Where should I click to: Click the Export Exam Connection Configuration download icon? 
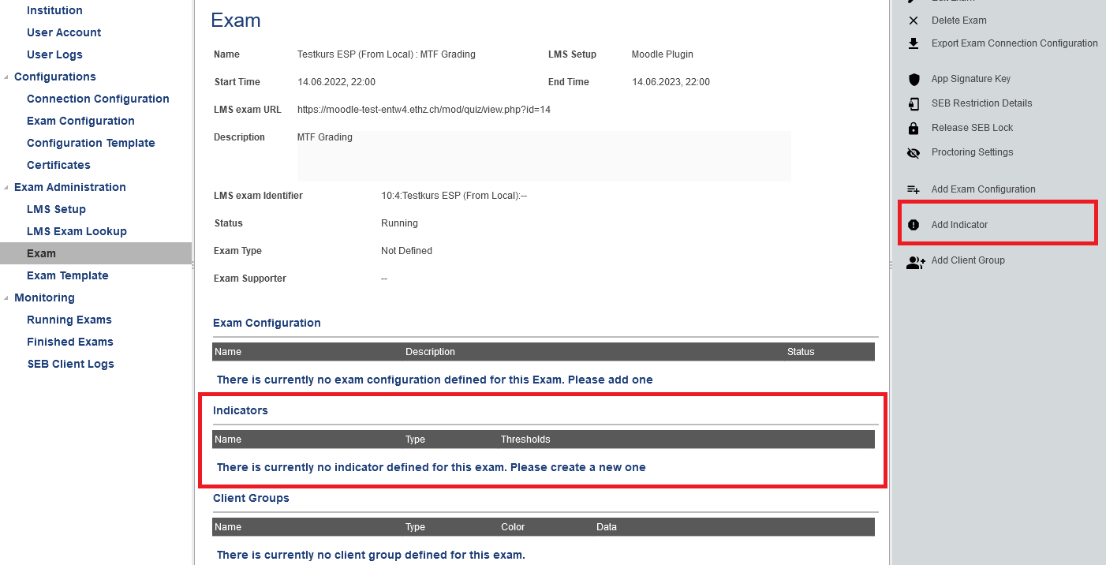click(914, 43)
